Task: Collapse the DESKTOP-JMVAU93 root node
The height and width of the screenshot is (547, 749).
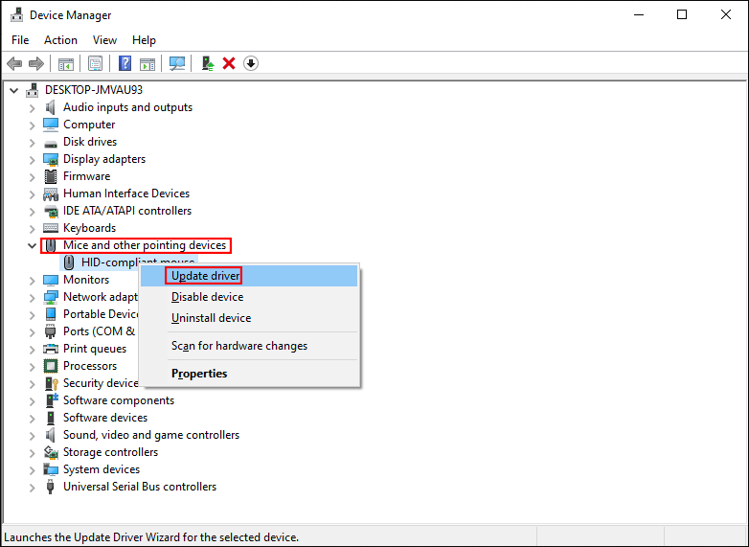Action: [x=13, y=90]
